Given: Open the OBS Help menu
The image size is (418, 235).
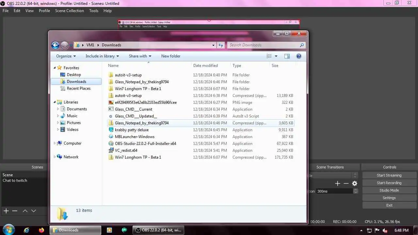Looking at the screenshot, I should pyautogui.click(x=107, y=11).
